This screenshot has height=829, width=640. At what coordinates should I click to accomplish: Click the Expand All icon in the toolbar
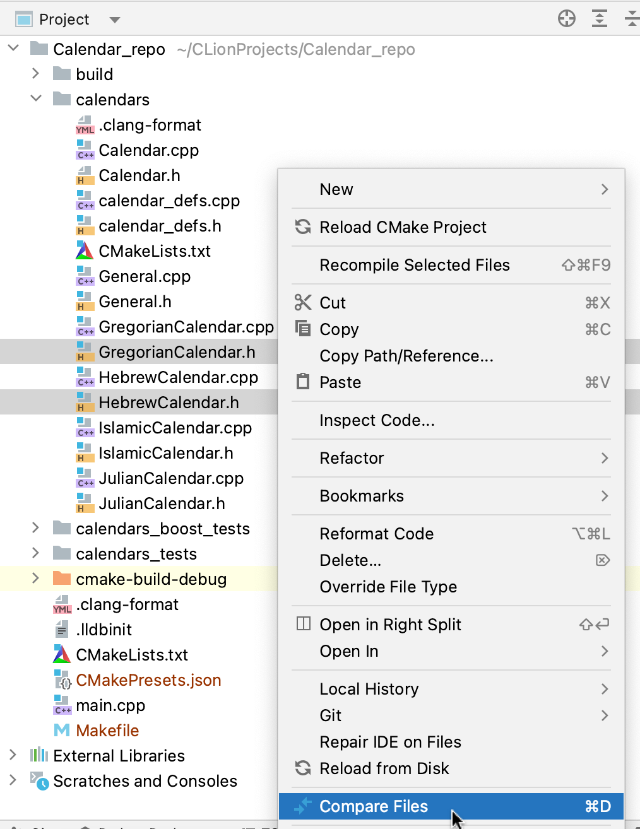pos(600,18)
